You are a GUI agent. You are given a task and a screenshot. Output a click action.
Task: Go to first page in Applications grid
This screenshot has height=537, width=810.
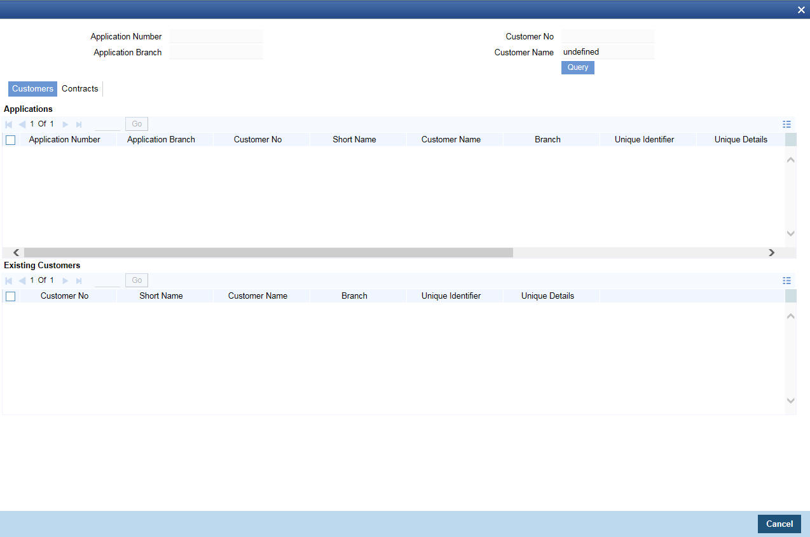coord(9,124)
